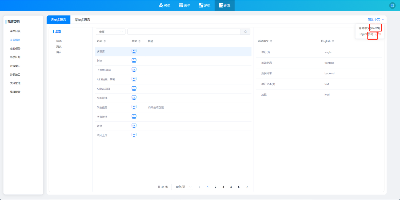Click the type icon in 图片上传 row
Screen dimensions: 400x200
(x=134, y=135)
